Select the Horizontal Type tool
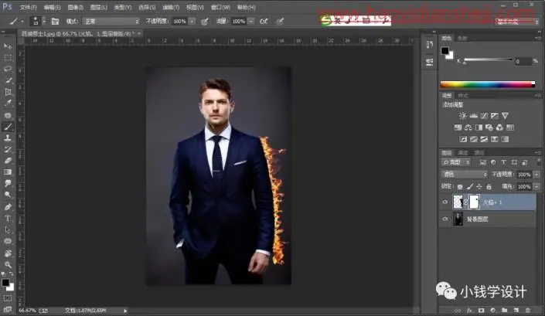 [x=8, y=219]
